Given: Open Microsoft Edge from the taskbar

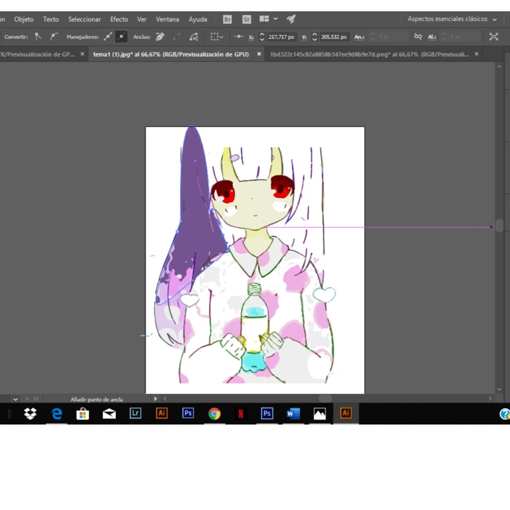Looking at the screenshot, I should 57,414.
